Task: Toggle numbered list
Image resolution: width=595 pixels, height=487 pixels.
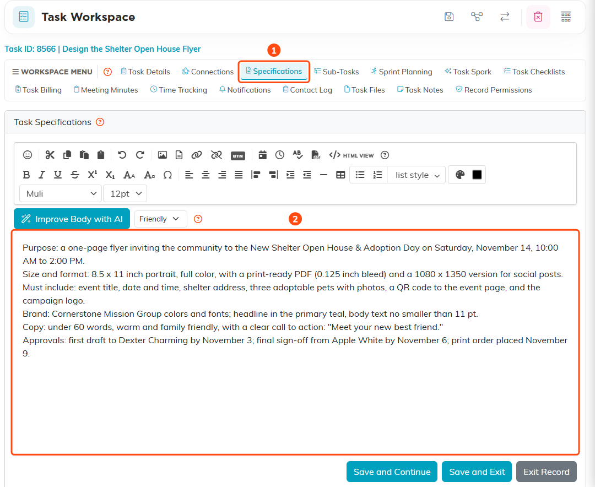Action: click(x=377, y=175)
